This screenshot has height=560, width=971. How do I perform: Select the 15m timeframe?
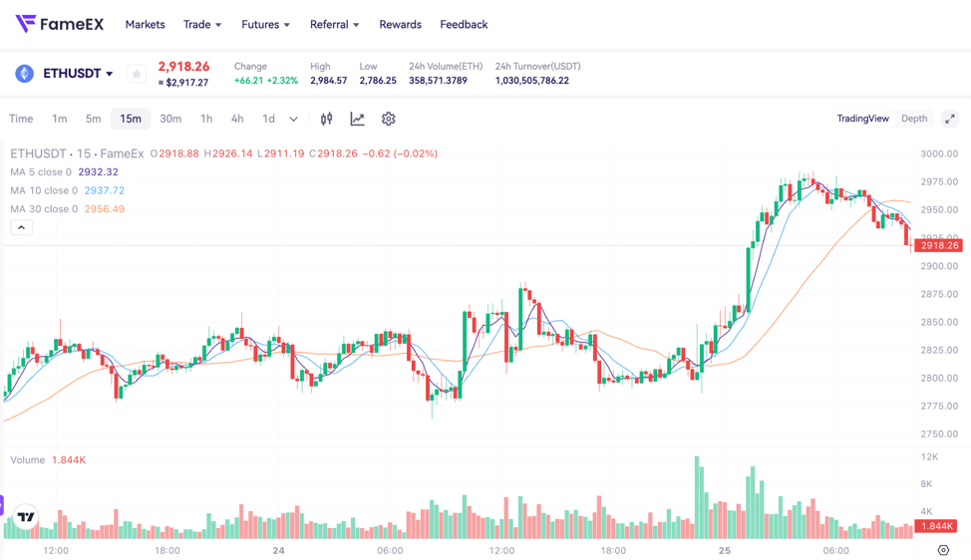click(131, 119)
